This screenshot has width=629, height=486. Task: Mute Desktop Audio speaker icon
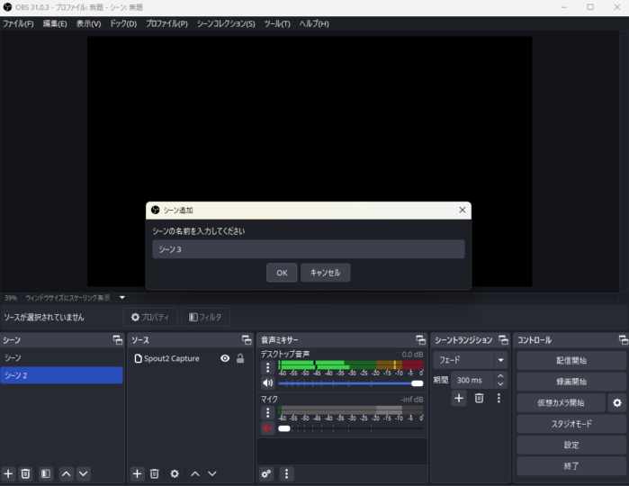click(x=267, y=382)
